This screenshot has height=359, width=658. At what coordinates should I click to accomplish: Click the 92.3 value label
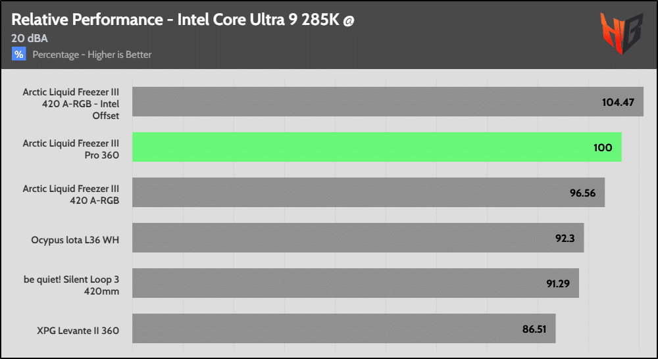(565, 238)
